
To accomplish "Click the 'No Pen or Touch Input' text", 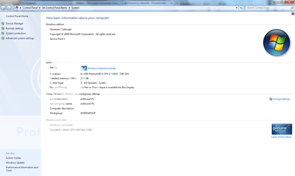I will click(107, 87).
